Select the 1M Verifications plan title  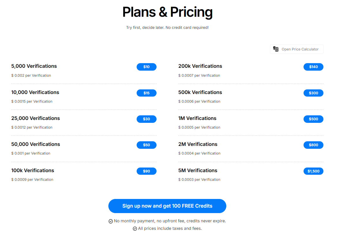click(197, 118)
